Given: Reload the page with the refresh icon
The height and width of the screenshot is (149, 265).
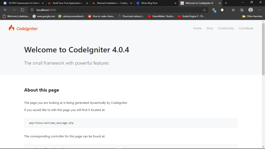Looking at the screenshot, I should (22, 10).
